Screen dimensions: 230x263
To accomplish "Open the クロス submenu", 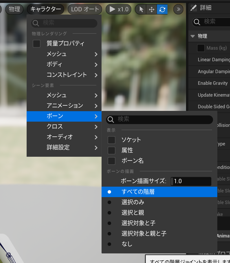I will [x=64, y=127].
